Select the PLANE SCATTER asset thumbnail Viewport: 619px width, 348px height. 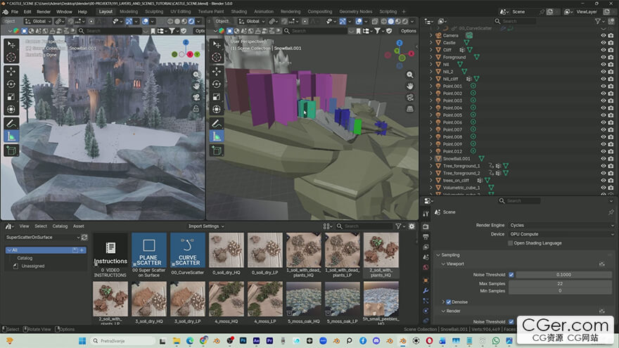coord(148,250)
